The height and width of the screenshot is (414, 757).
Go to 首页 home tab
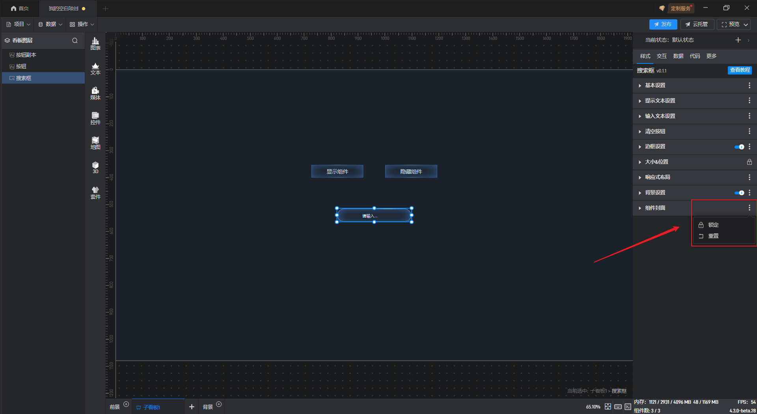click(20, 8)
